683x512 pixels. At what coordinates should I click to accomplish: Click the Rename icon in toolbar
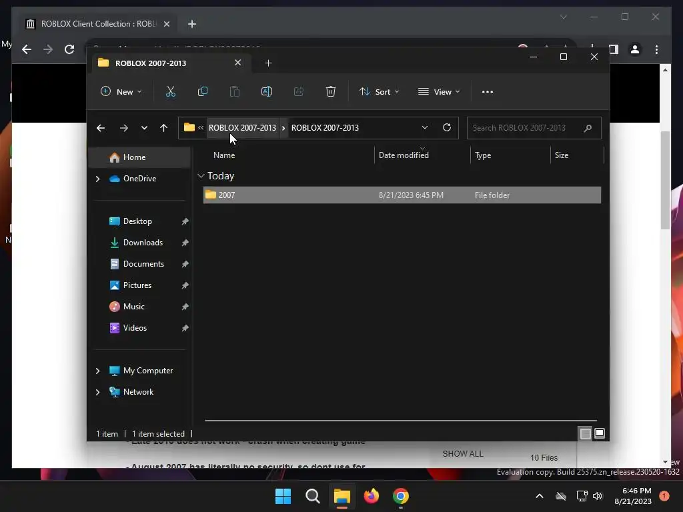267,92
